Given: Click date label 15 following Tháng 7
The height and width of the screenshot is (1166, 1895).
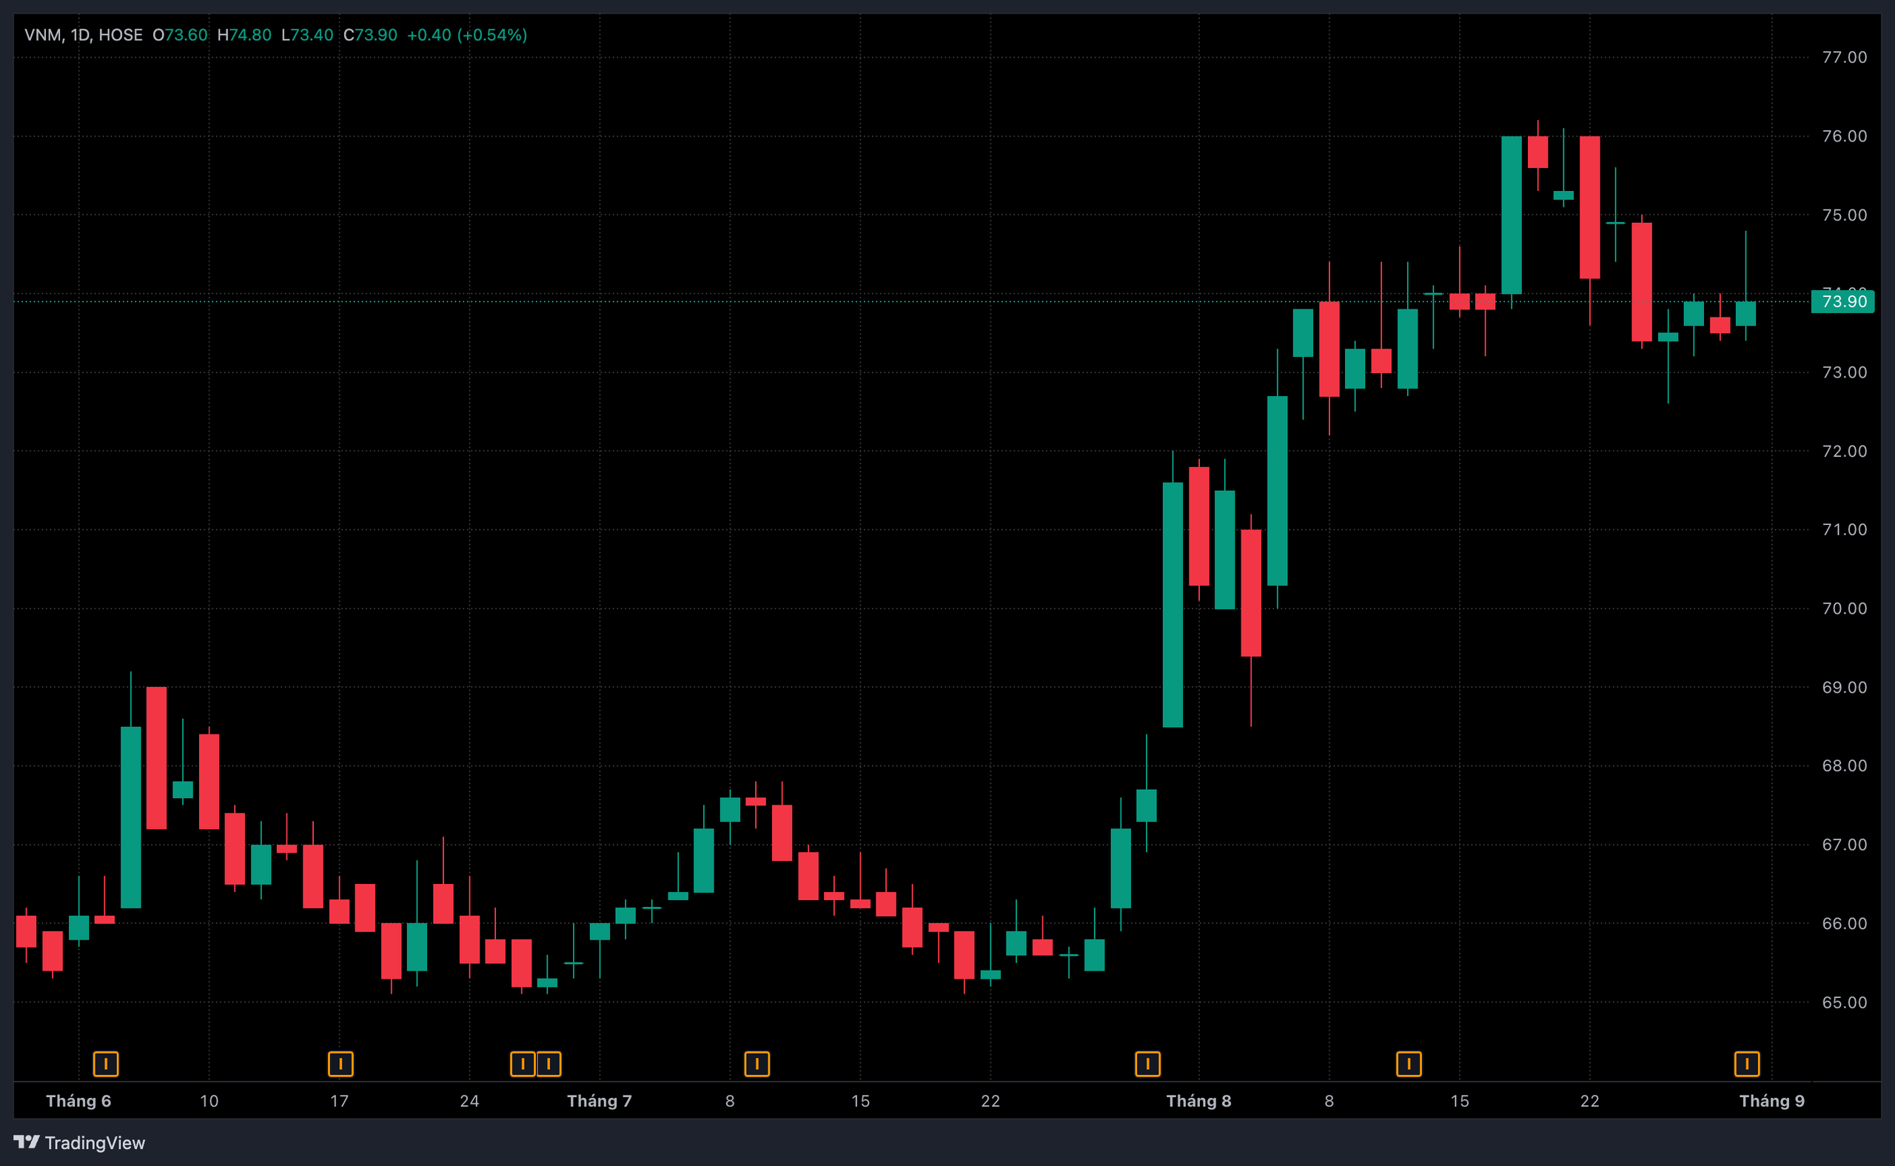Looking at the screenshot, I should coord(860,1100).
